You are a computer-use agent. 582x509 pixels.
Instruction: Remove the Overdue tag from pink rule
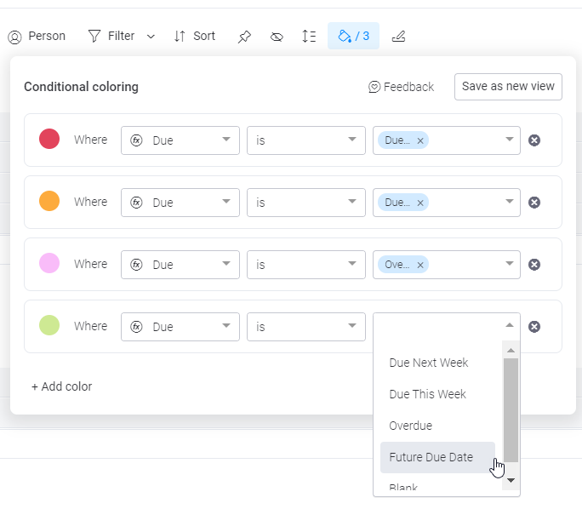pos(420,265)
